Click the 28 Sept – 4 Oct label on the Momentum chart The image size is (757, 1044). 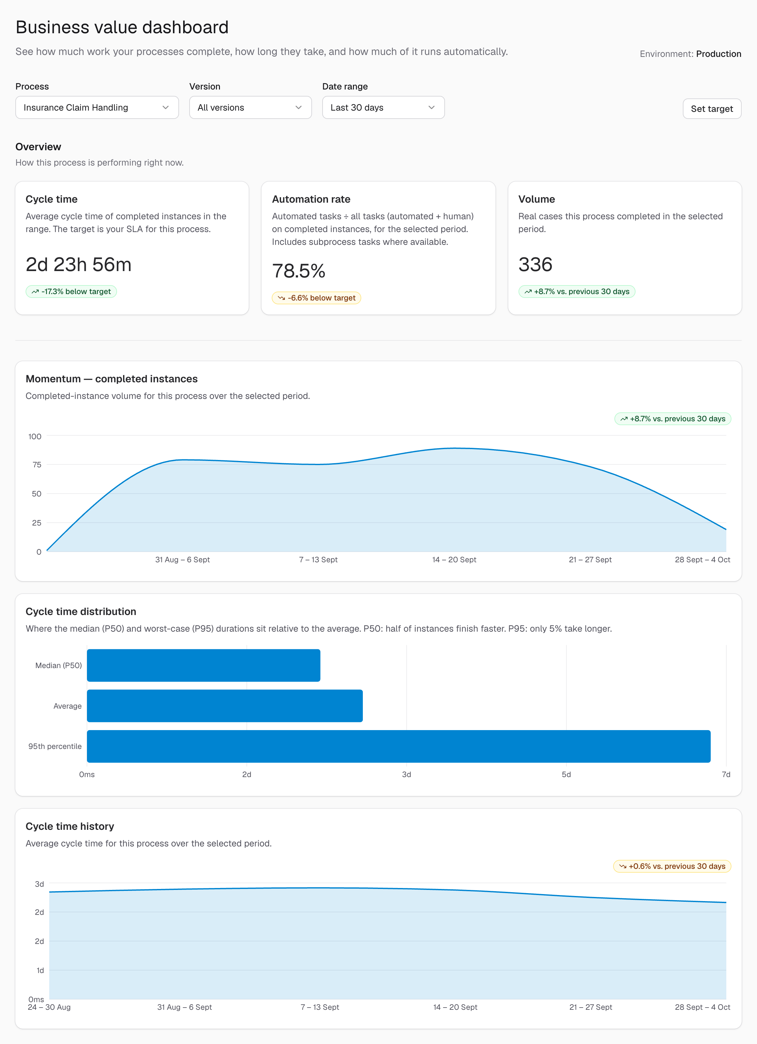click(702, 559)
